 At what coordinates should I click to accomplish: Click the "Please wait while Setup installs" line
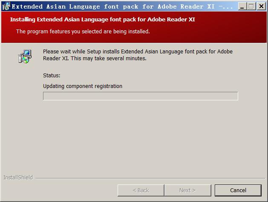click(x=138, y=51)
